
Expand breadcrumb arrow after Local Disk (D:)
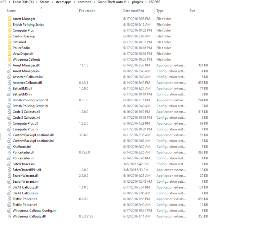(37, 2)
